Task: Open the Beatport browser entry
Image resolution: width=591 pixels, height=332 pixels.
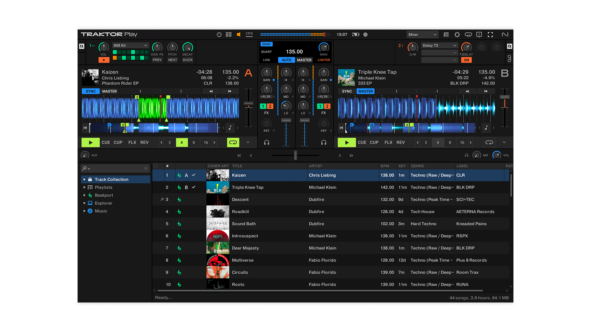Action: click(x=103, y=195)
